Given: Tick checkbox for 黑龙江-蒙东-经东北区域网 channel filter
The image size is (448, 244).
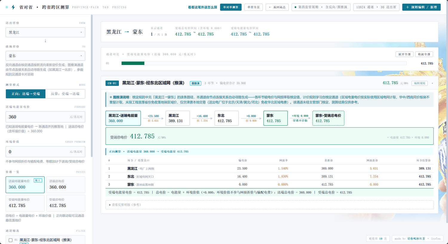Looking at the screenshot, I should click(x=11, y=240).
